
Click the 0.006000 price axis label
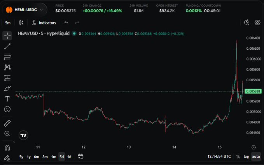click(x=254, y=59)
